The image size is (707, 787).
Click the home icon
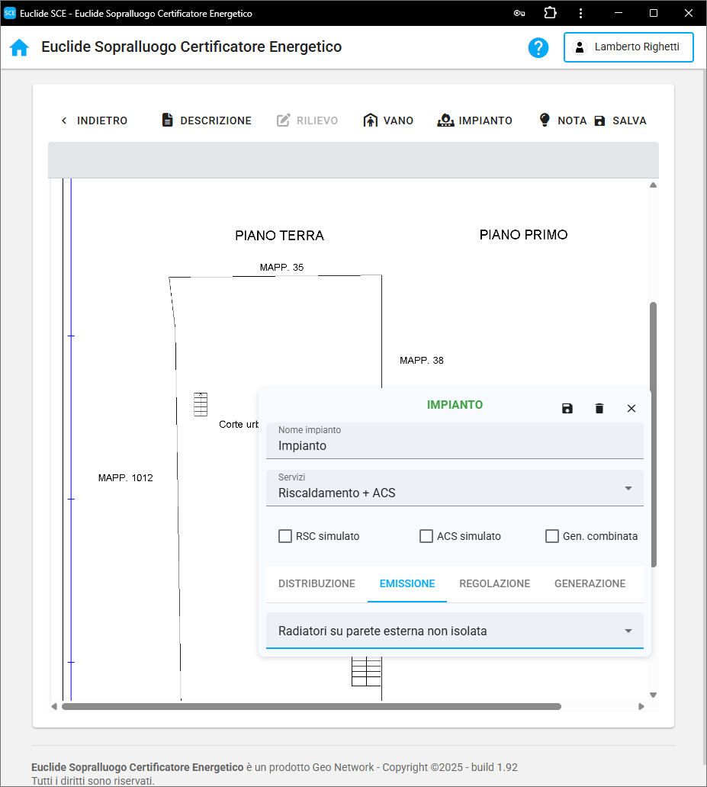19,47
